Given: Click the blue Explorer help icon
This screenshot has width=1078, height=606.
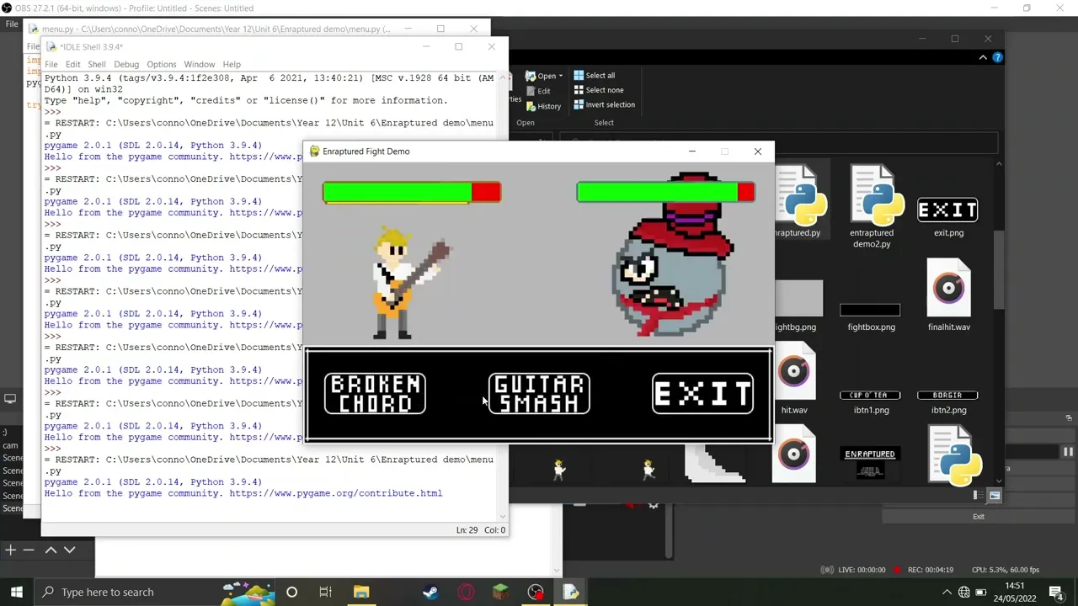Looking at the screenshot, I should (x=998, y=57).
